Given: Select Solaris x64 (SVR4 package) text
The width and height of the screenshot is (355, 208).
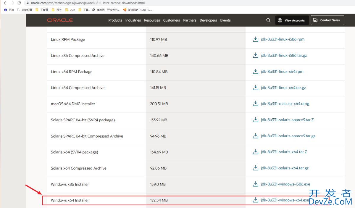Looking at the screenshot, I should [74, 152].
